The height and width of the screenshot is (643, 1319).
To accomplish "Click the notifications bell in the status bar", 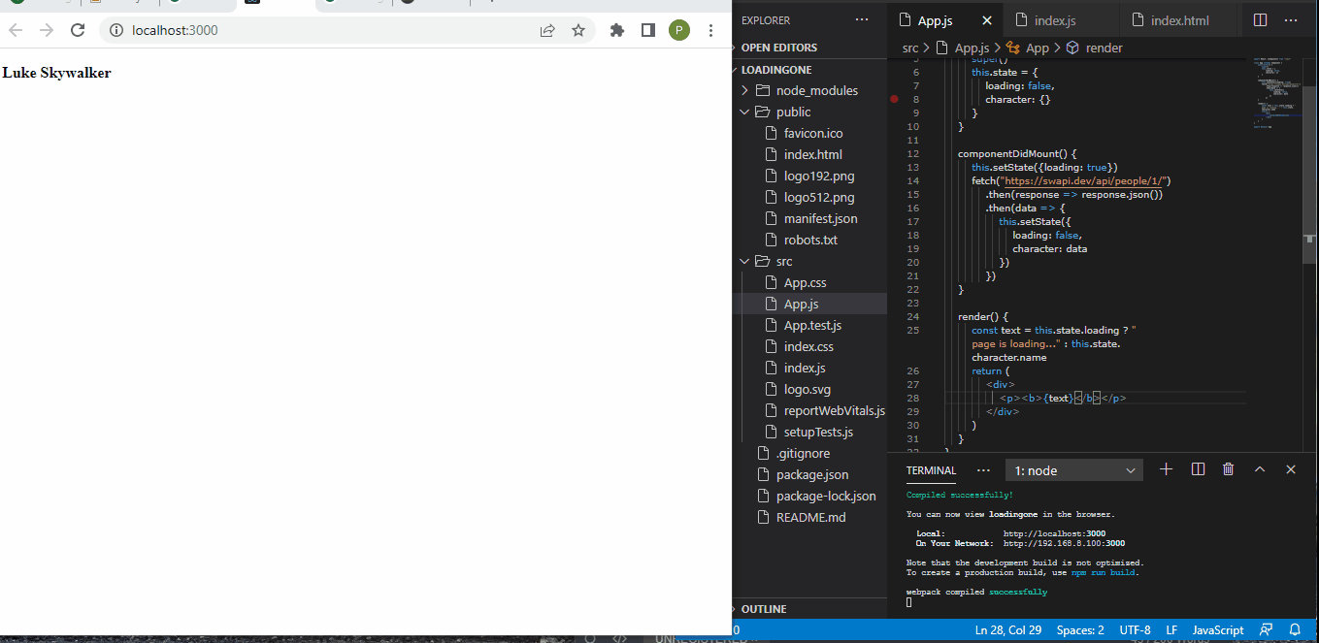I will 1294,629.
